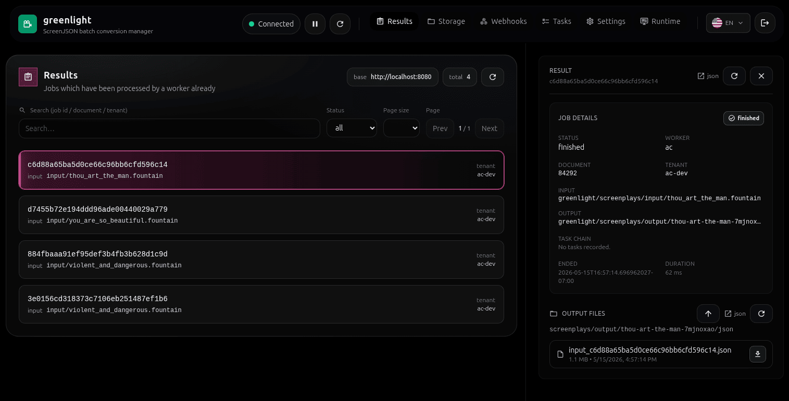Screen dimensions: 789x401
Task: Open the Results tab
Action: (x=394, y=21)
